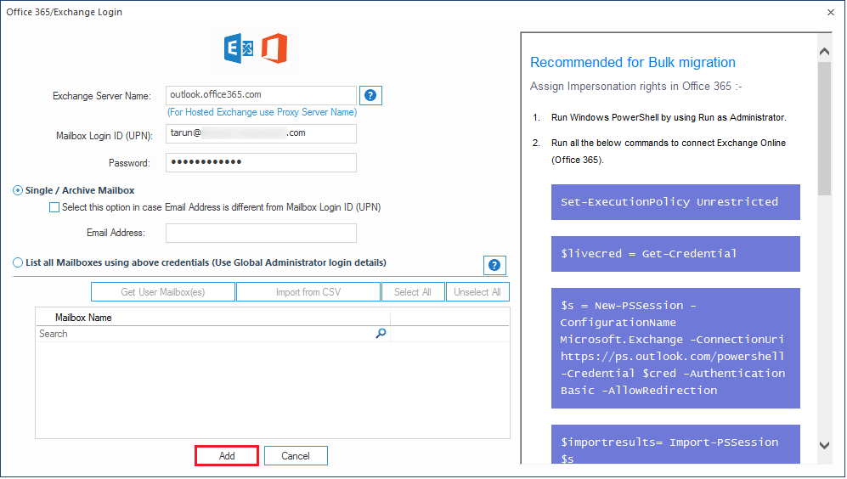The height and width of the screenshot is (479, 847).
Task: Click the help panel scroll up arrow
Action: [824, 52]
